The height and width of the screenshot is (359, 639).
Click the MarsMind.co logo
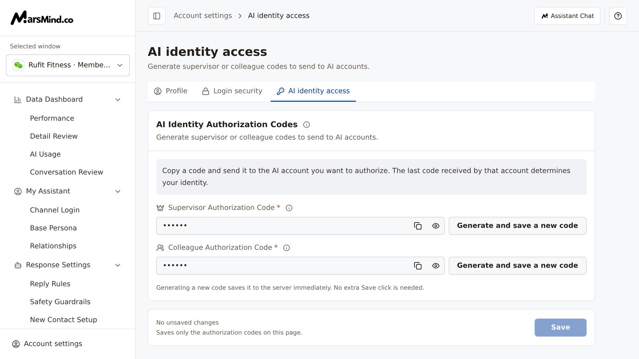tap(42, 18)
